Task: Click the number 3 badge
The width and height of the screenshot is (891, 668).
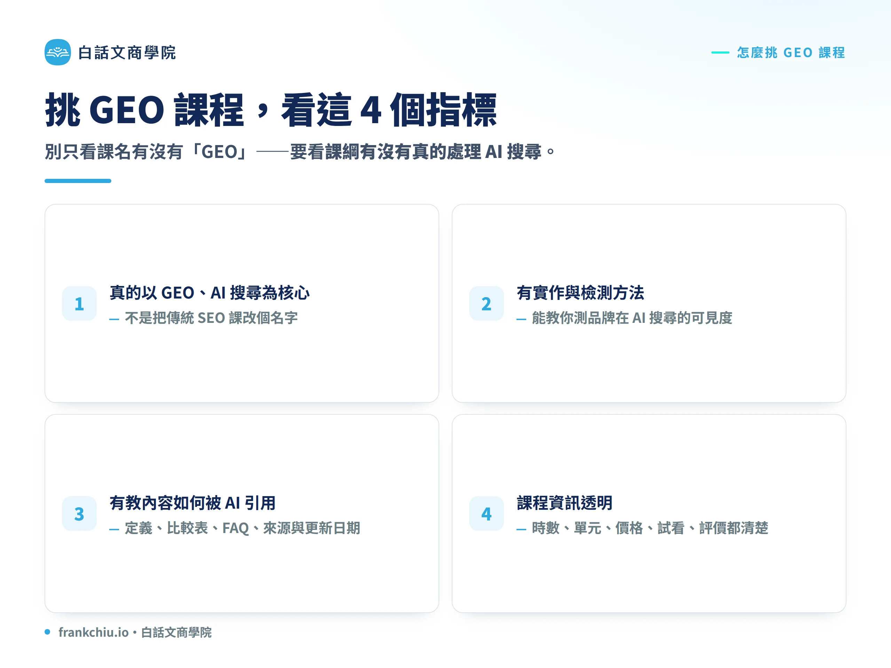Action: pos(79,514)
